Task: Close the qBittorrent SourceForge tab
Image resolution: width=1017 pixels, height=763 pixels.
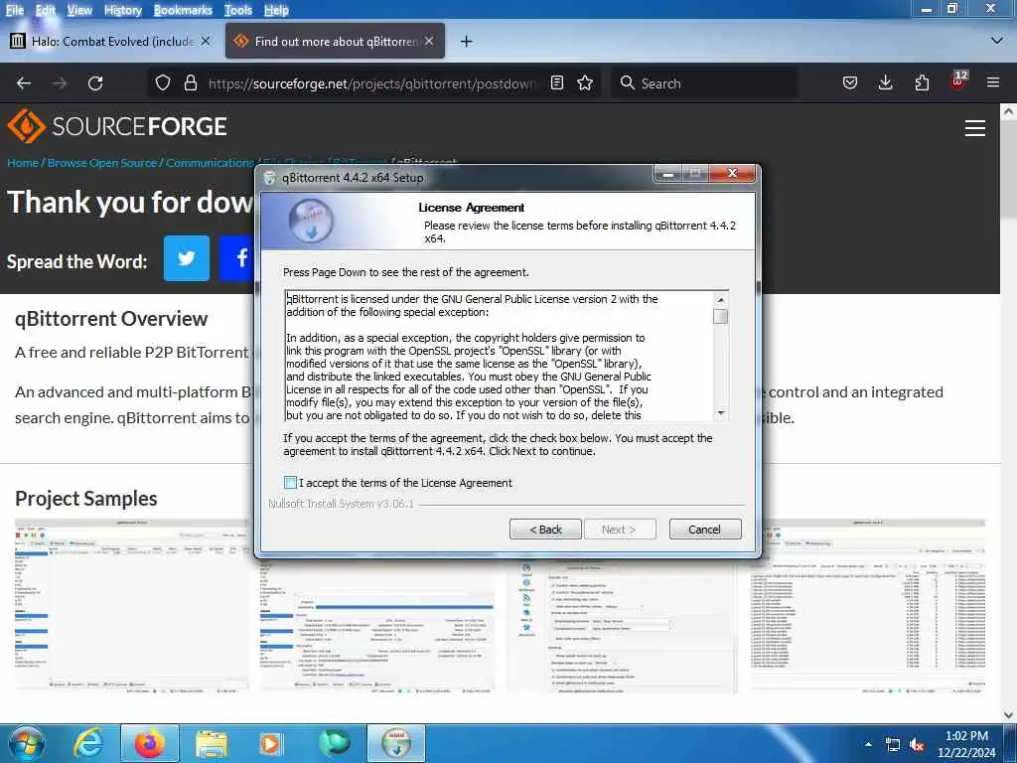Action: (x=429, y=41)
